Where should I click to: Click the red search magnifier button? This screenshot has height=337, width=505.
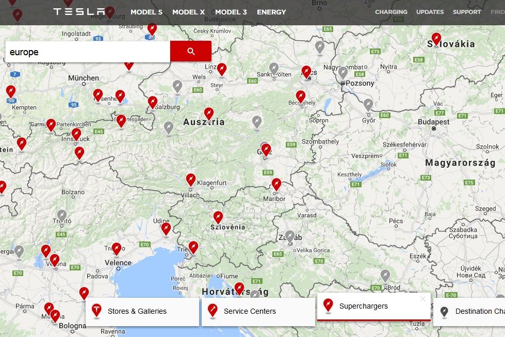pyautogui.click(x=191, y=51)
